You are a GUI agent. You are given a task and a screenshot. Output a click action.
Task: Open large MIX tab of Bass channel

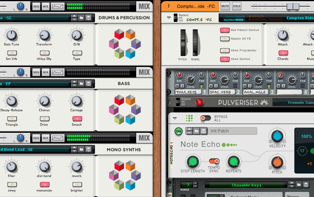pos(144,72)
